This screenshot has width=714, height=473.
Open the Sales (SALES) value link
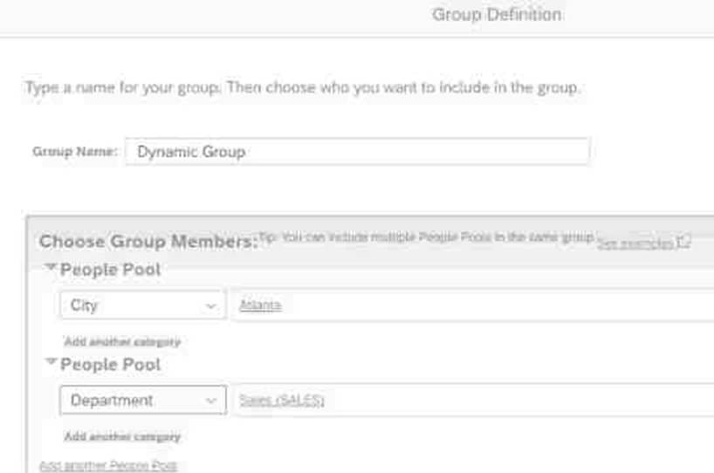click(x=281, y=401)
